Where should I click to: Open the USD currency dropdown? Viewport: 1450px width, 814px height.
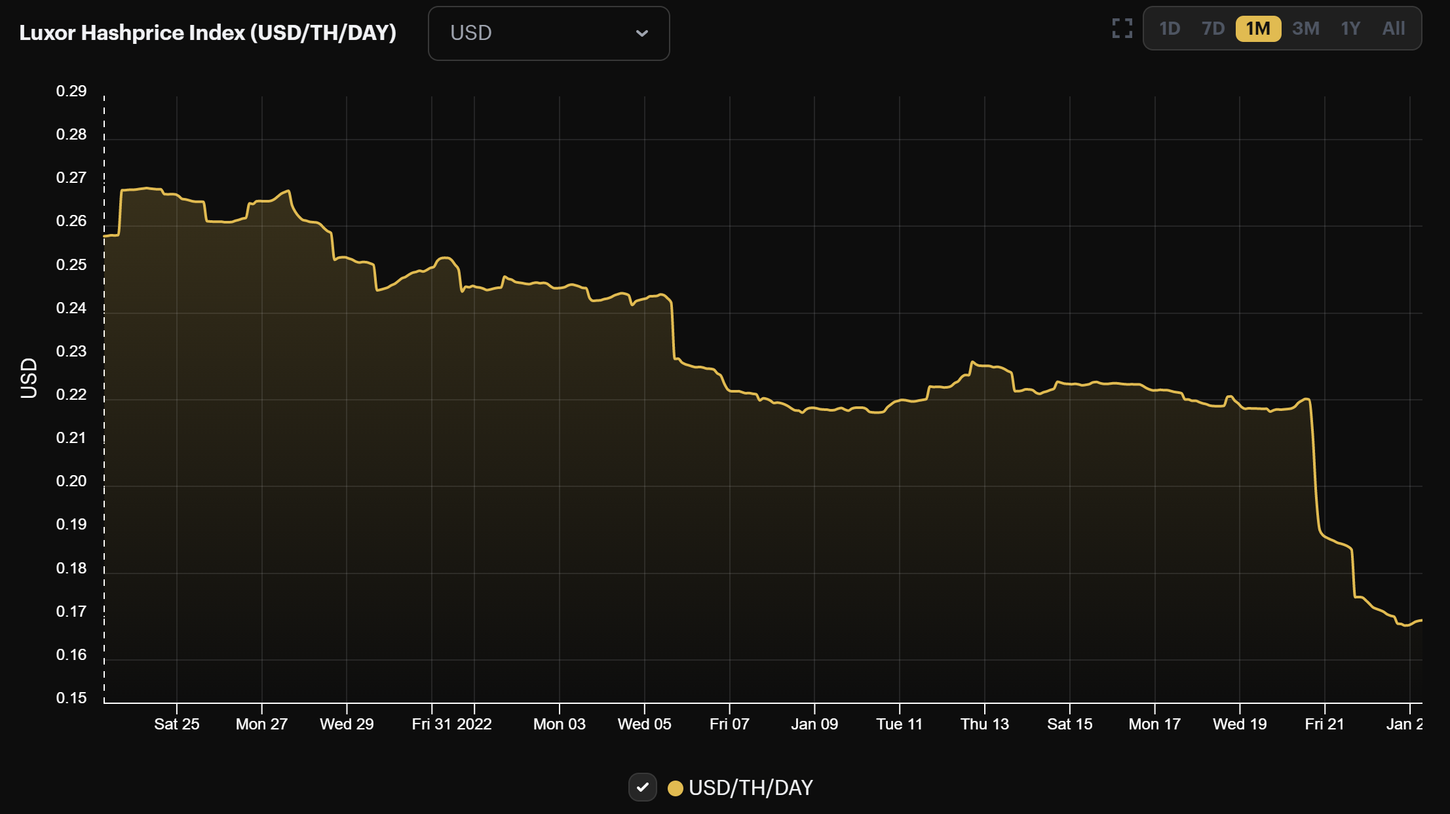point(548,33)
